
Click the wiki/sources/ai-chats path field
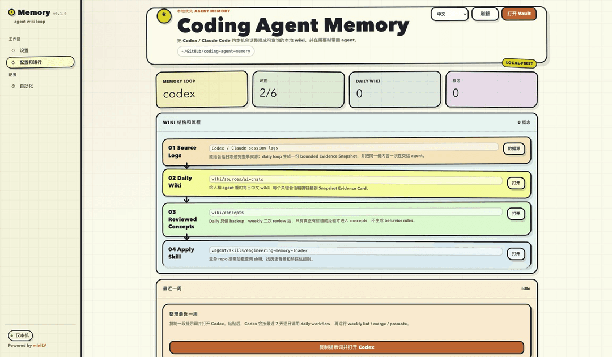(x=355, y=179)
